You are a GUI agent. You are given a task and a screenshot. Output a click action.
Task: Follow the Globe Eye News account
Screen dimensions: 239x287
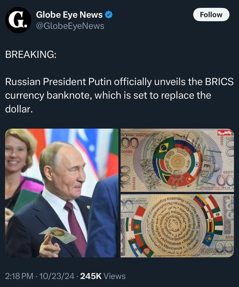(x=211, y=15)
